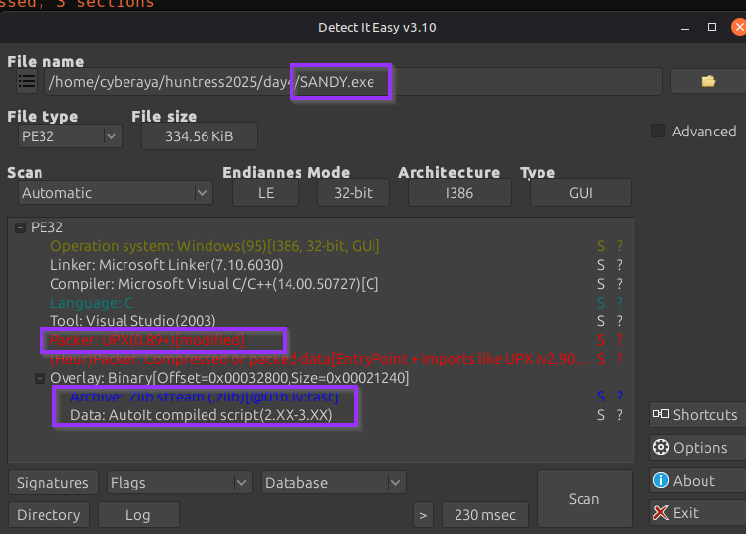Open About with the info icon

[660, 480]
